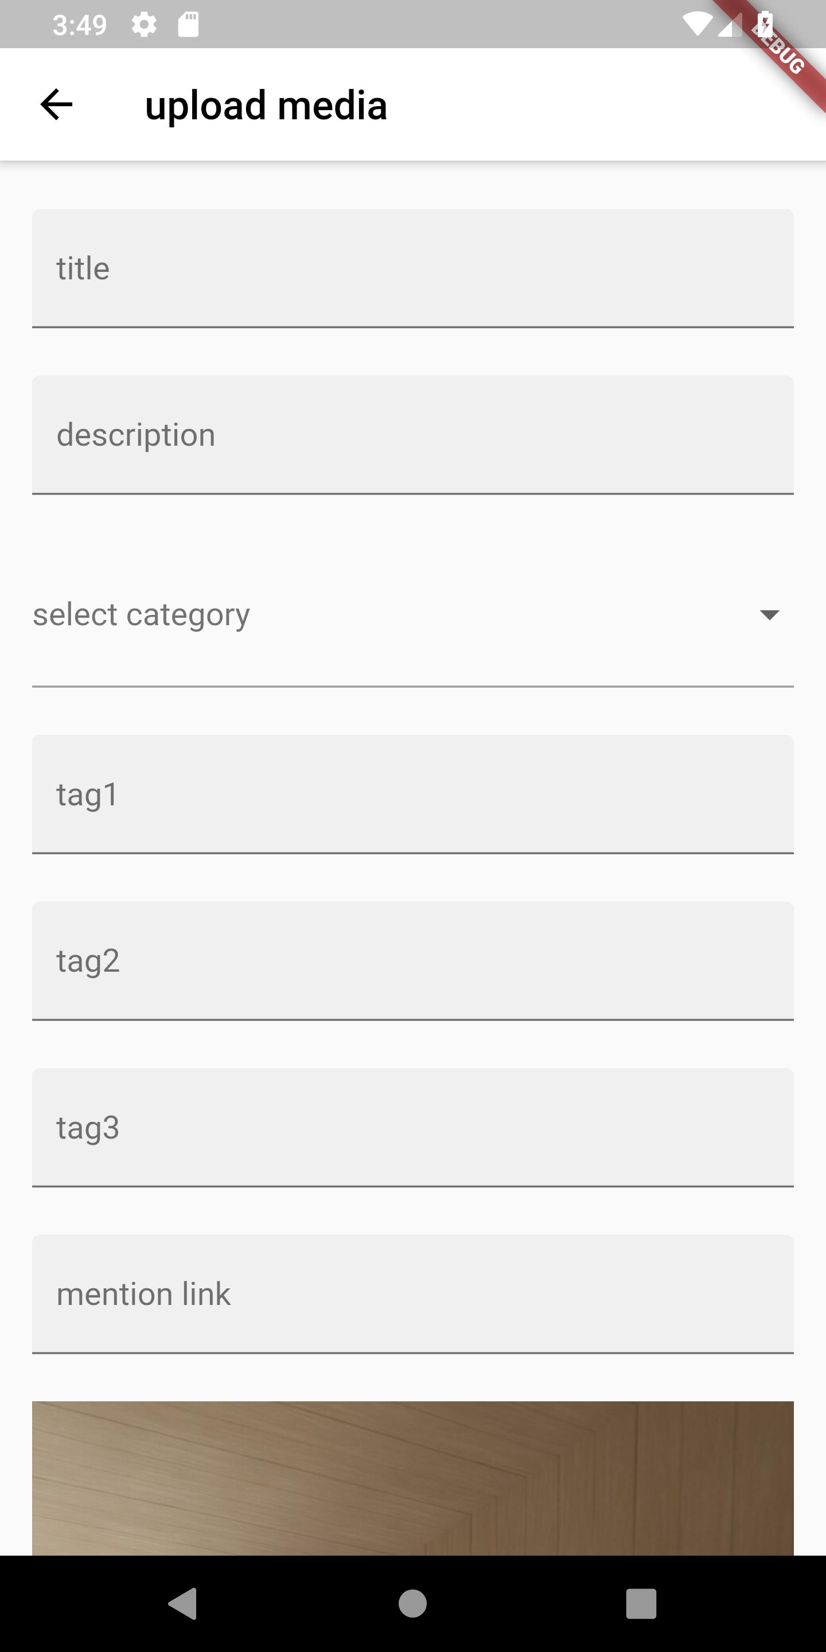
Task: Select the tag1 text field
Action: pyautogui.click(x=413, y=794)
